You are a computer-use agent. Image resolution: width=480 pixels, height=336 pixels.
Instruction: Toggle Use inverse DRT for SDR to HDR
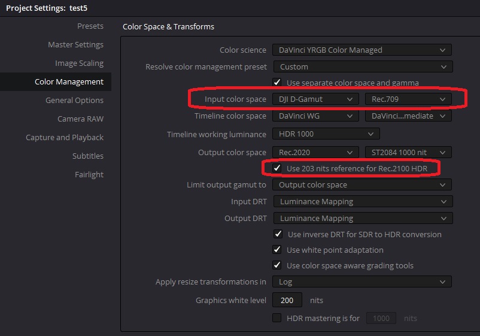278,234
